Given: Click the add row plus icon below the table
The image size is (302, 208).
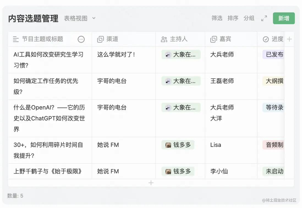Looking at the screenshot, I should 151,183.
